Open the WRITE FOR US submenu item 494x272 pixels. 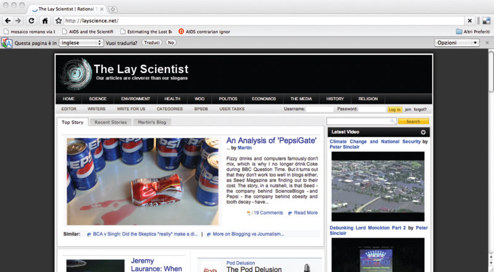coord(131,109)
